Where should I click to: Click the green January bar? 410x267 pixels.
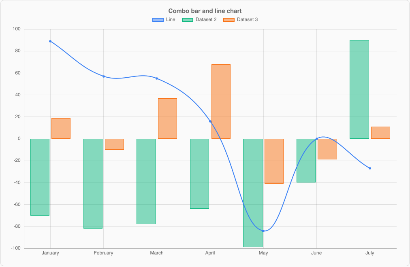pyautogui.click(x=40, y=177)
